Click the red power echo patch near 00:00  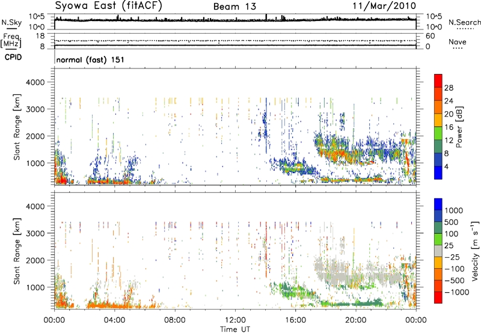[x=61, y=179]
